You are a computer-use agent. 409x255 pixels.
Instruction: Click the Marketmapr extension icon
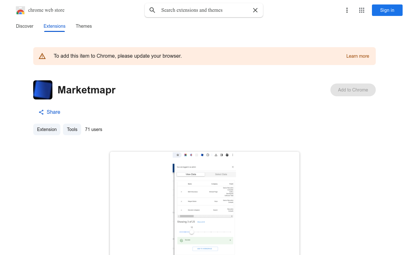(43, 90)
